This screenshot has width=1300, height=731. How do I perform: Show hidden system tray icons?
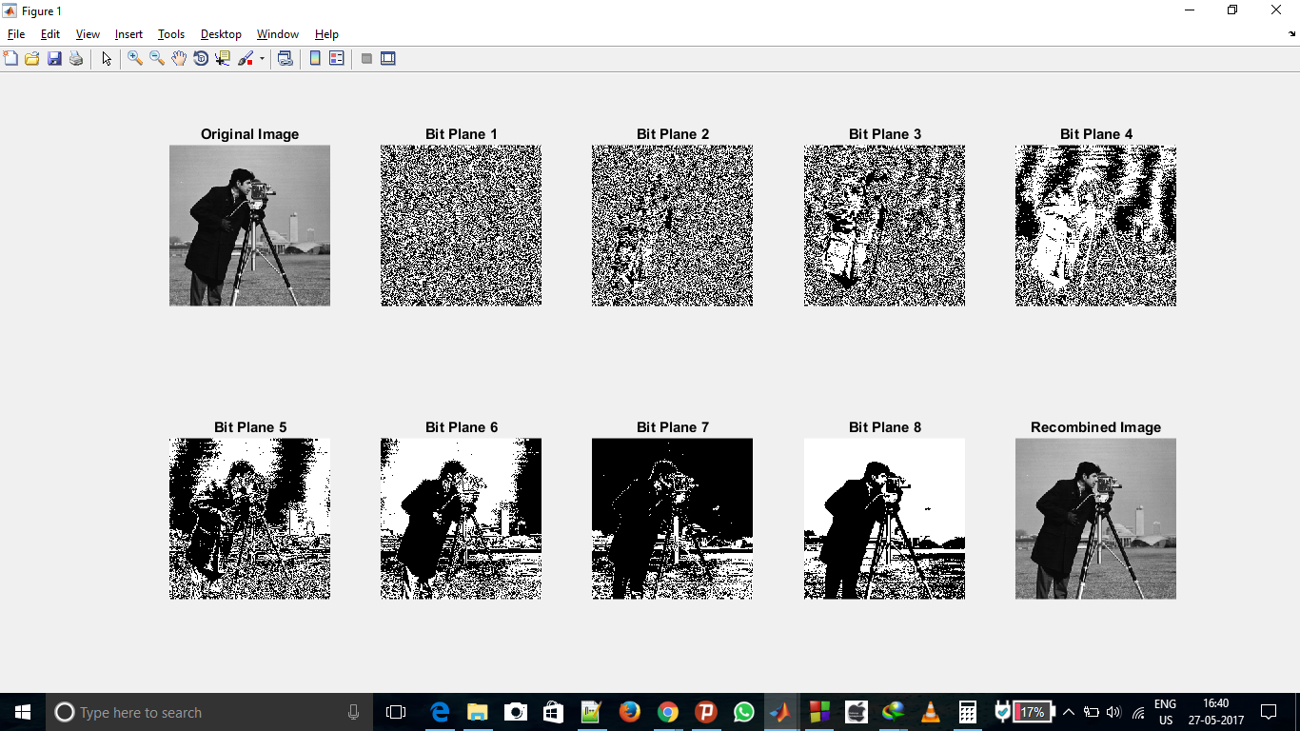click(x=1069, y=712)
